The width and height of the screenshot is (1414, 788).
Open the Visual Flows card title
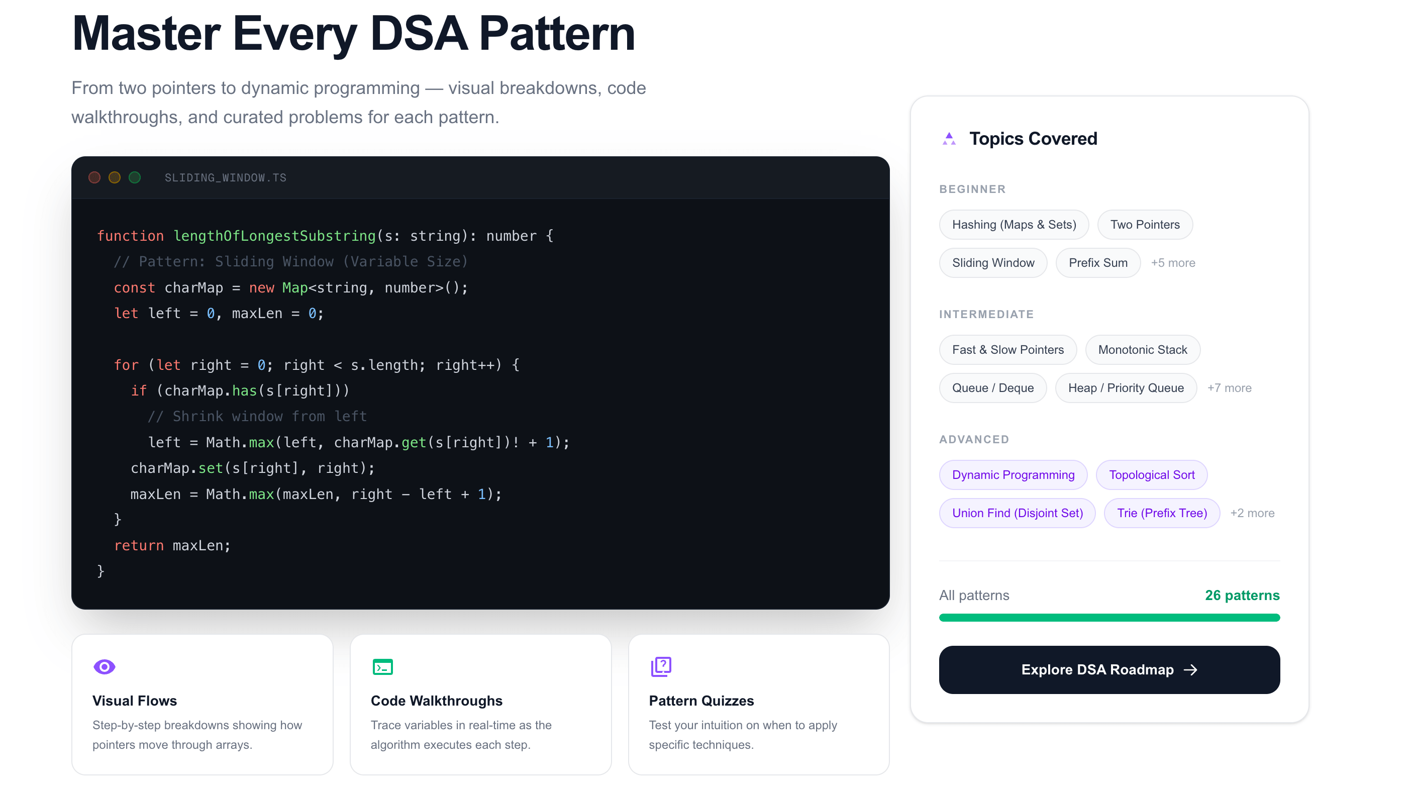coord(135,701)
